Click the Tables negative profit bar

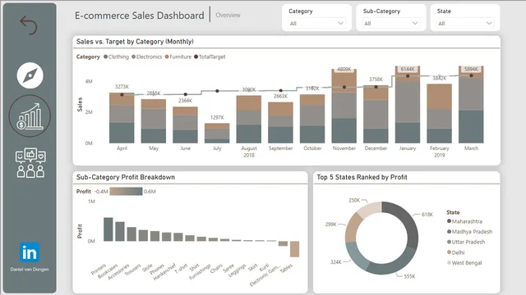pos(294,249)
